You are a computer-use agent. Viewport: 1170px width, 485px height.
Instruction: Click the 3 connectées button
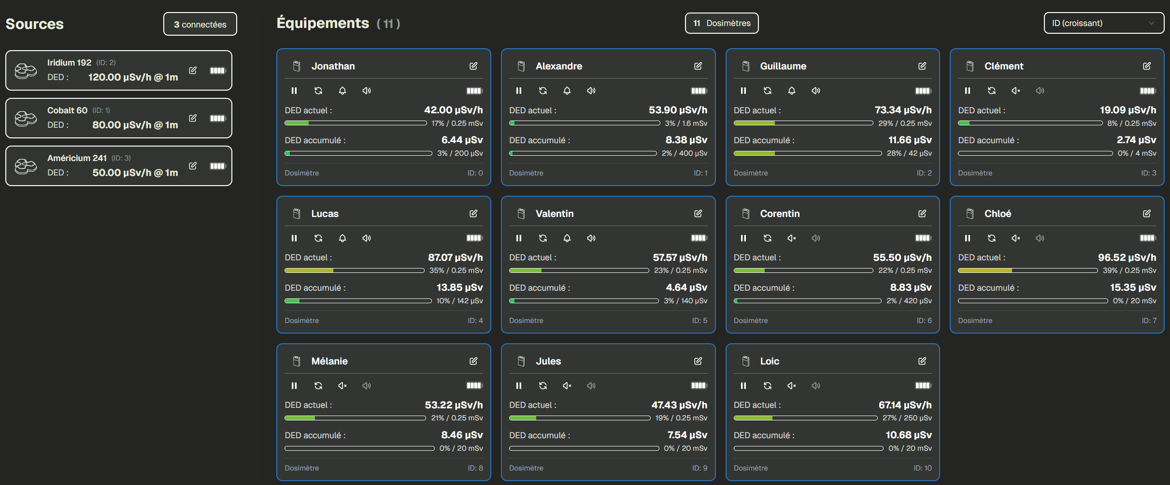click(x=200, y=24)
